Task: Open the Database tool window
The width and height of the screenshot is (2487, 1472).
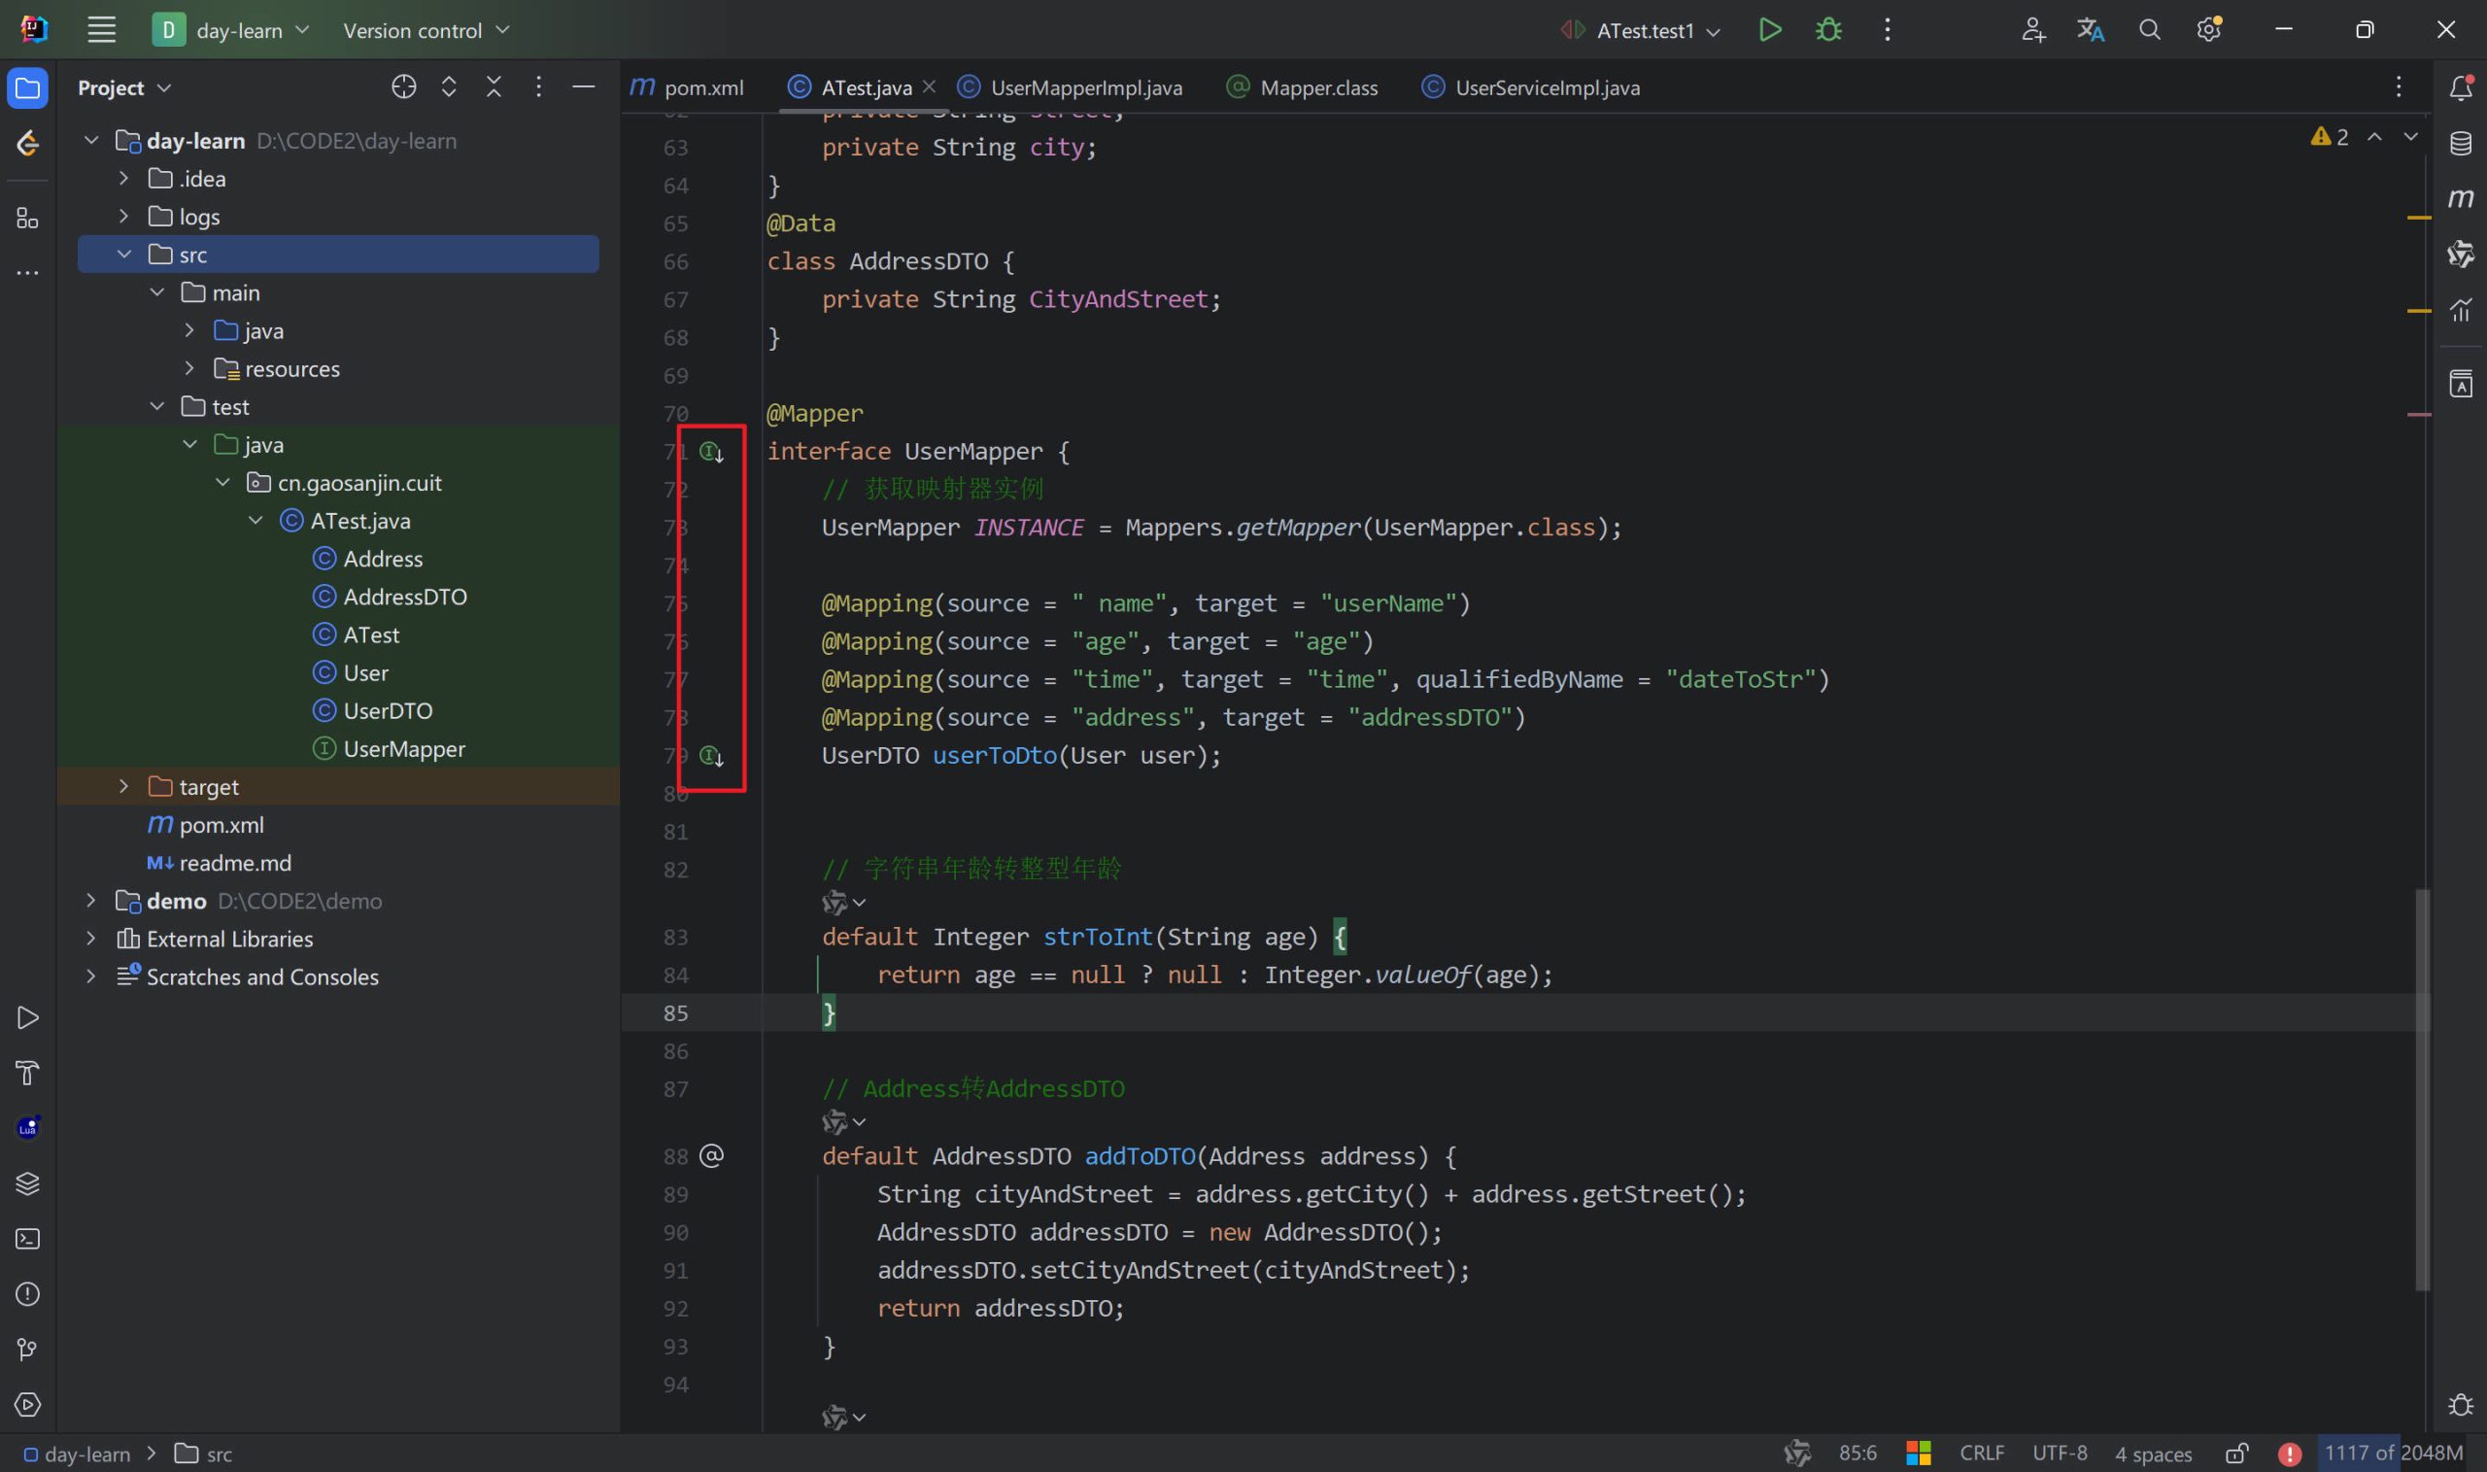Action: click(2460, 144)
